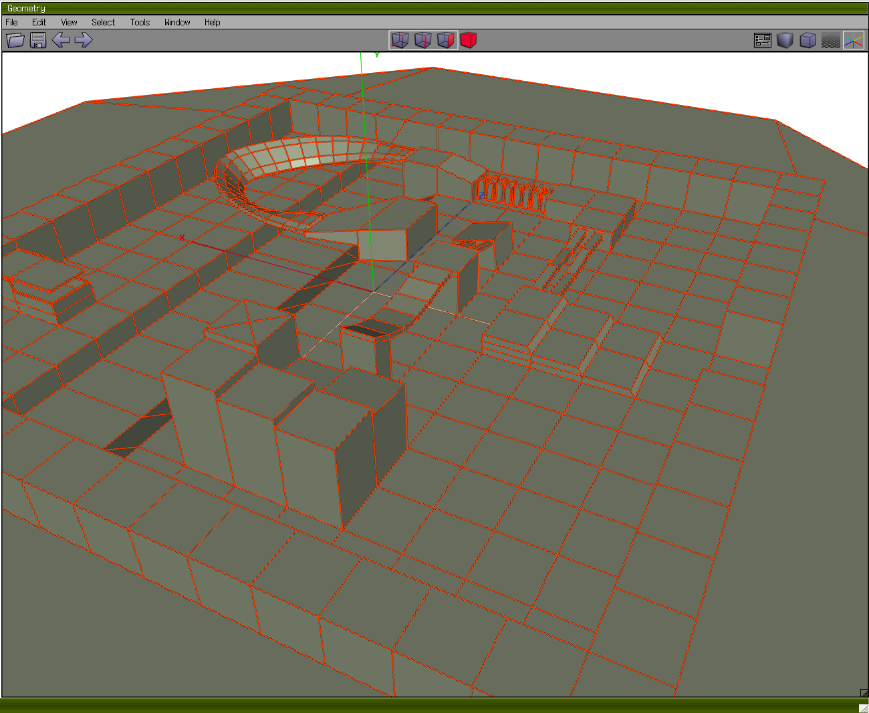The height and width of the screenshot is (713, 869).
Task: Open the Select menu
Action: click(x=104, y=22)
